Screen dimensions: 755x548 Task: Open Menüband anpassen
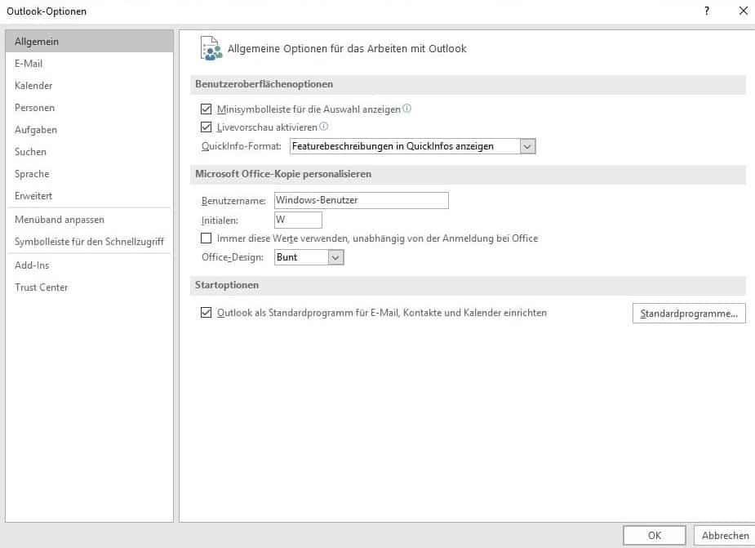tap(90, 220)
